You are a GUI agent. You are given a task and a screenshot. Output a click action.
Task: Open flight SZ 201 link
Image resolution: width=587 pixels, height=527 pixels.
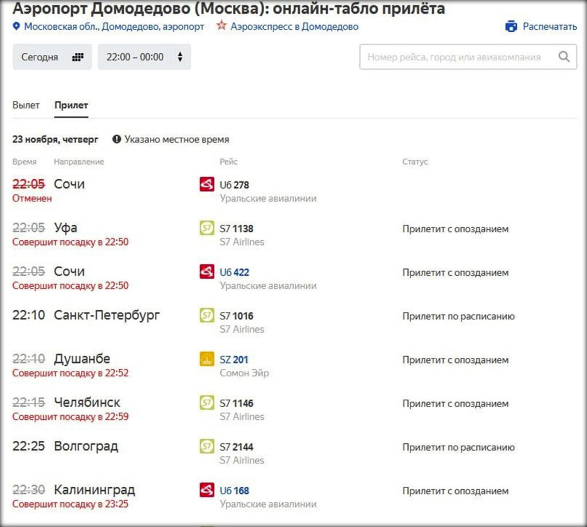pos(234,360)
